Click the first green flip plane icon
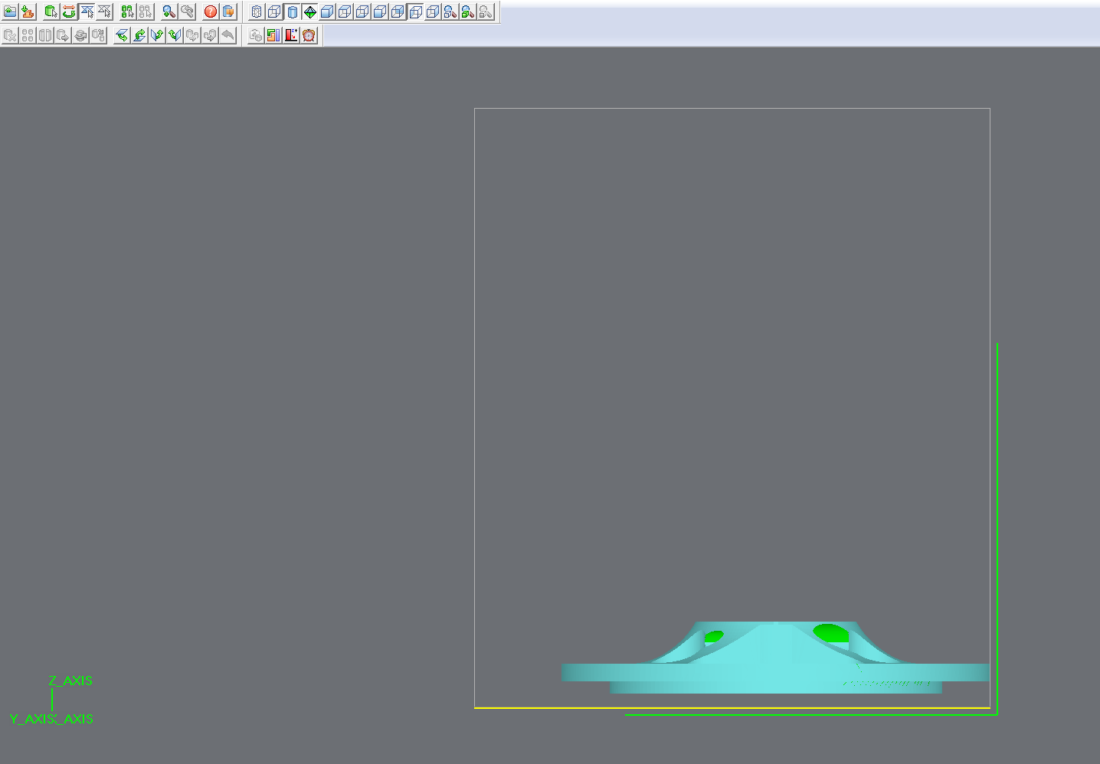 click(122, 35)
